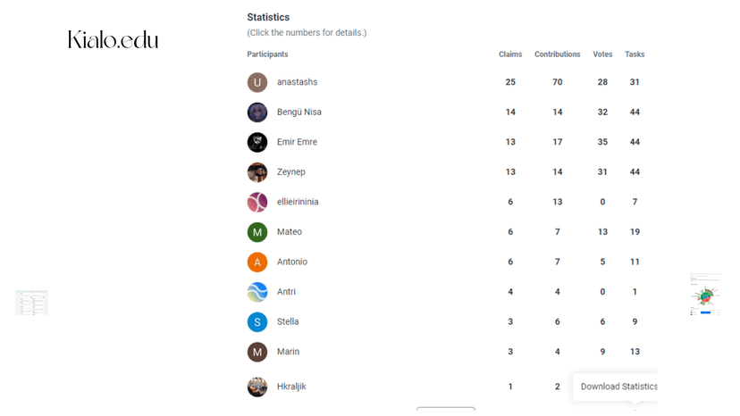The image size is (740, 416).
Task: Click Stella's blue S avatar
Action: point(257,321)
